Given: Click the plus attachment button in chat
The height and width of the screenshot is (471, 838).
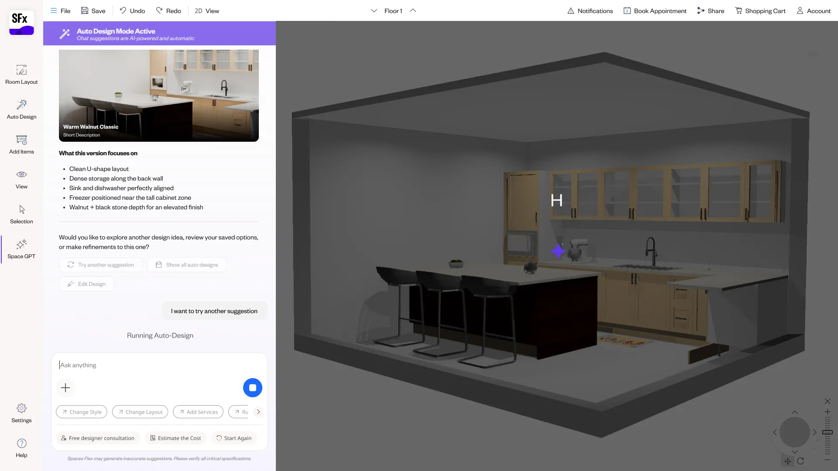Looking at the screenshot, I should tap(65, 388).
